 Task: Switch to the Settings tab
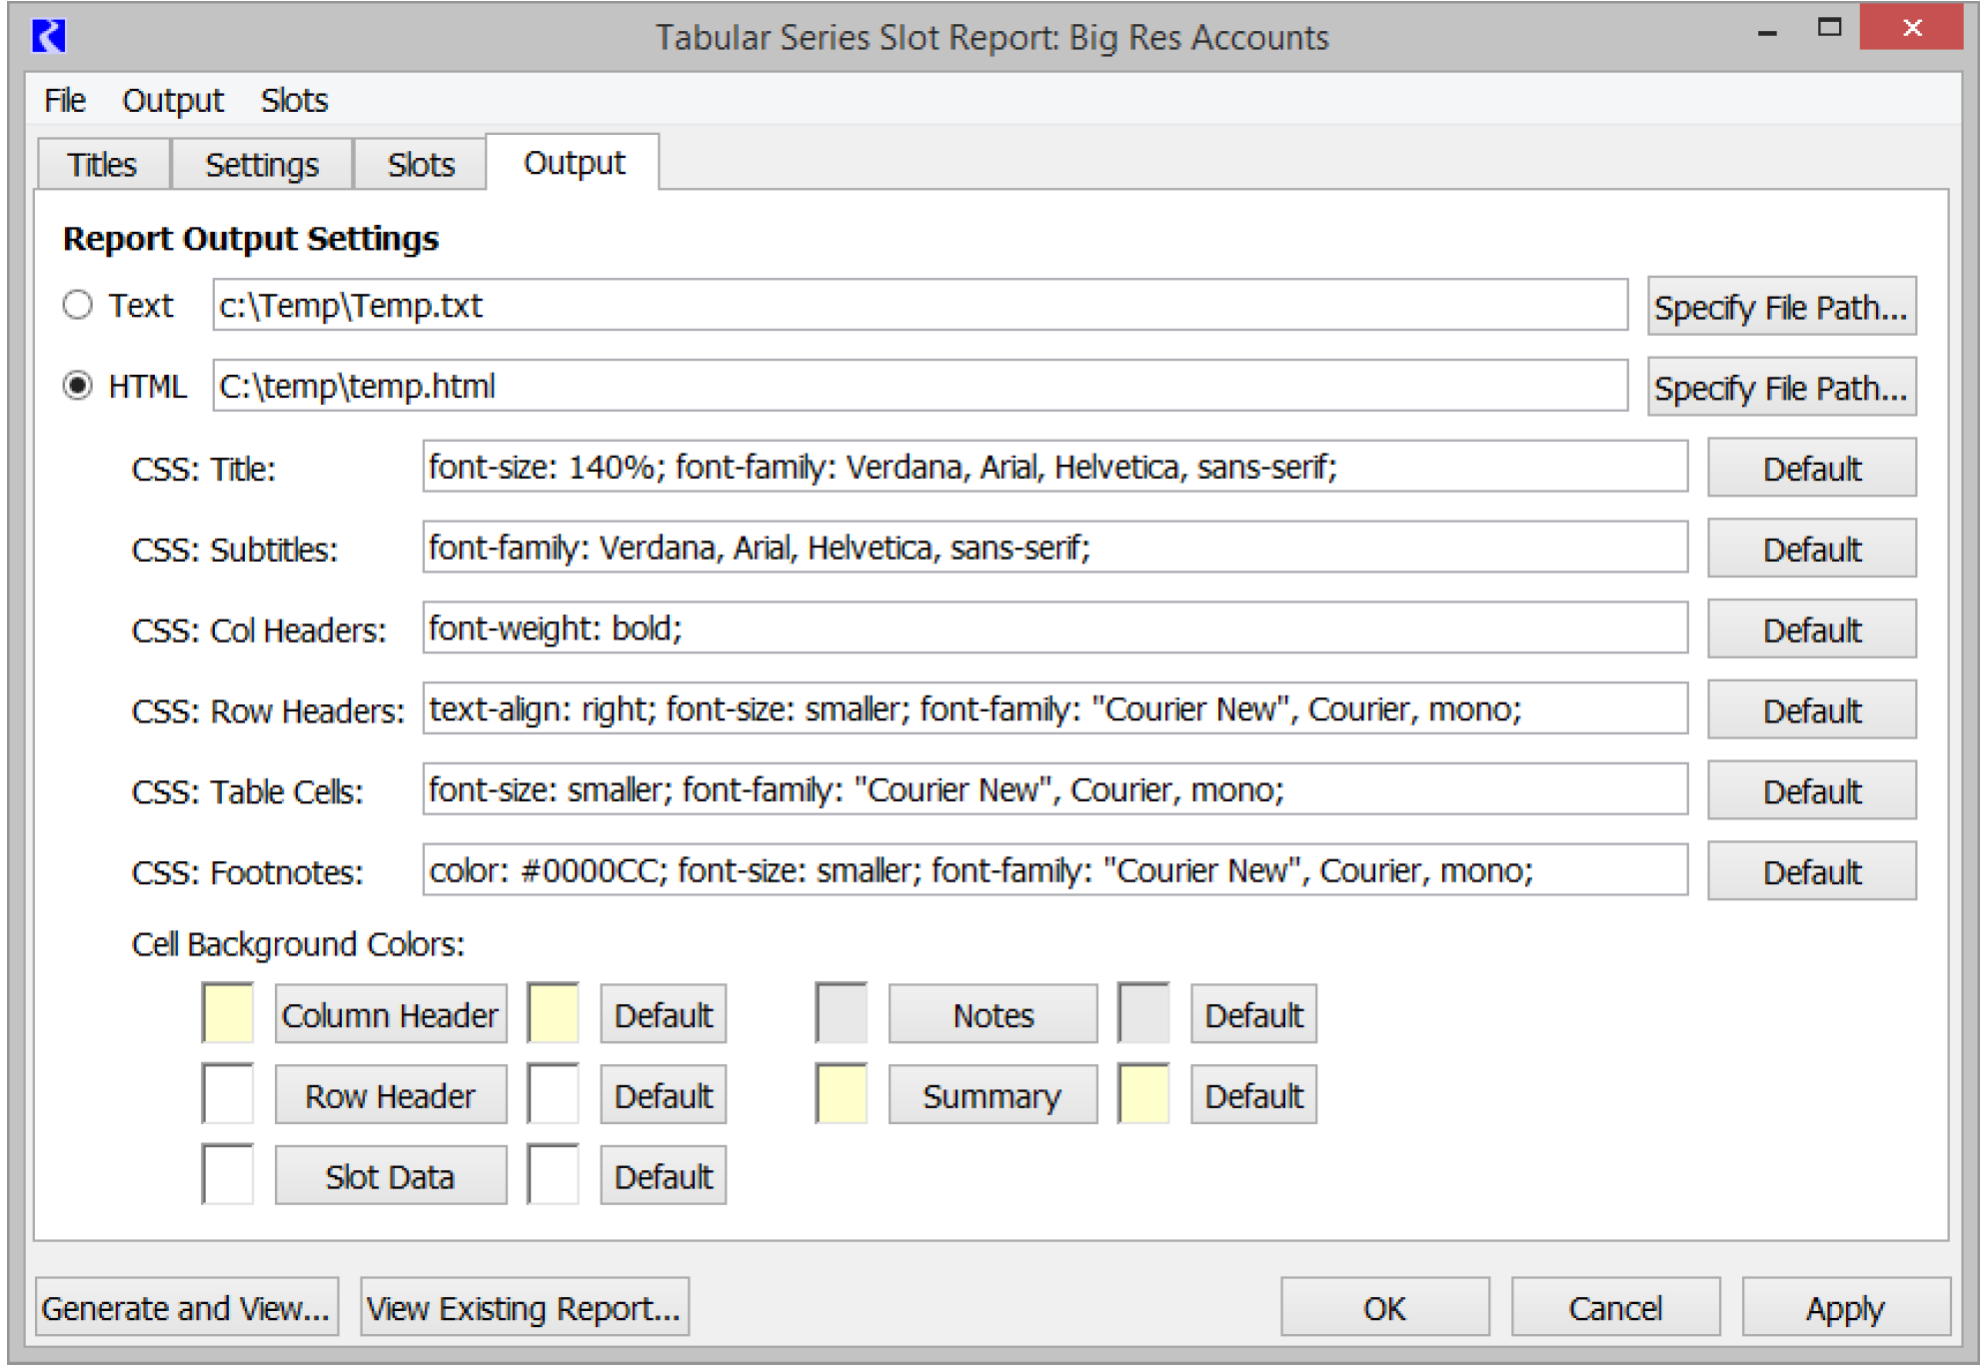pyautogui.click(x=262, y=164)
